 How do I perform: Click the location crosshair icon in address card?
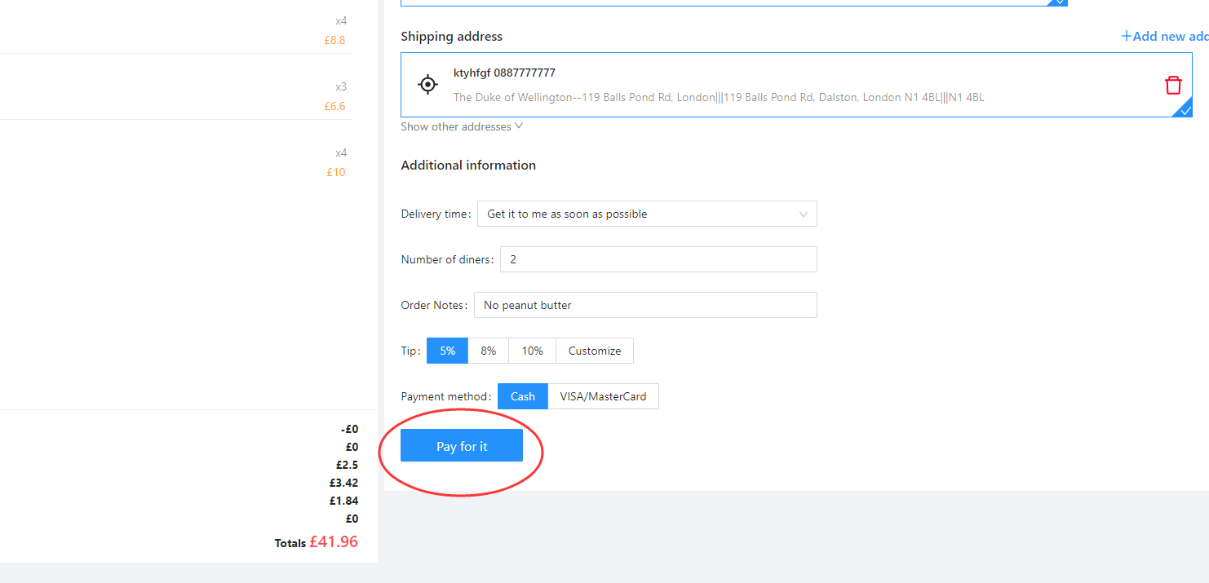pyautogui.click(x=427, y=84)
